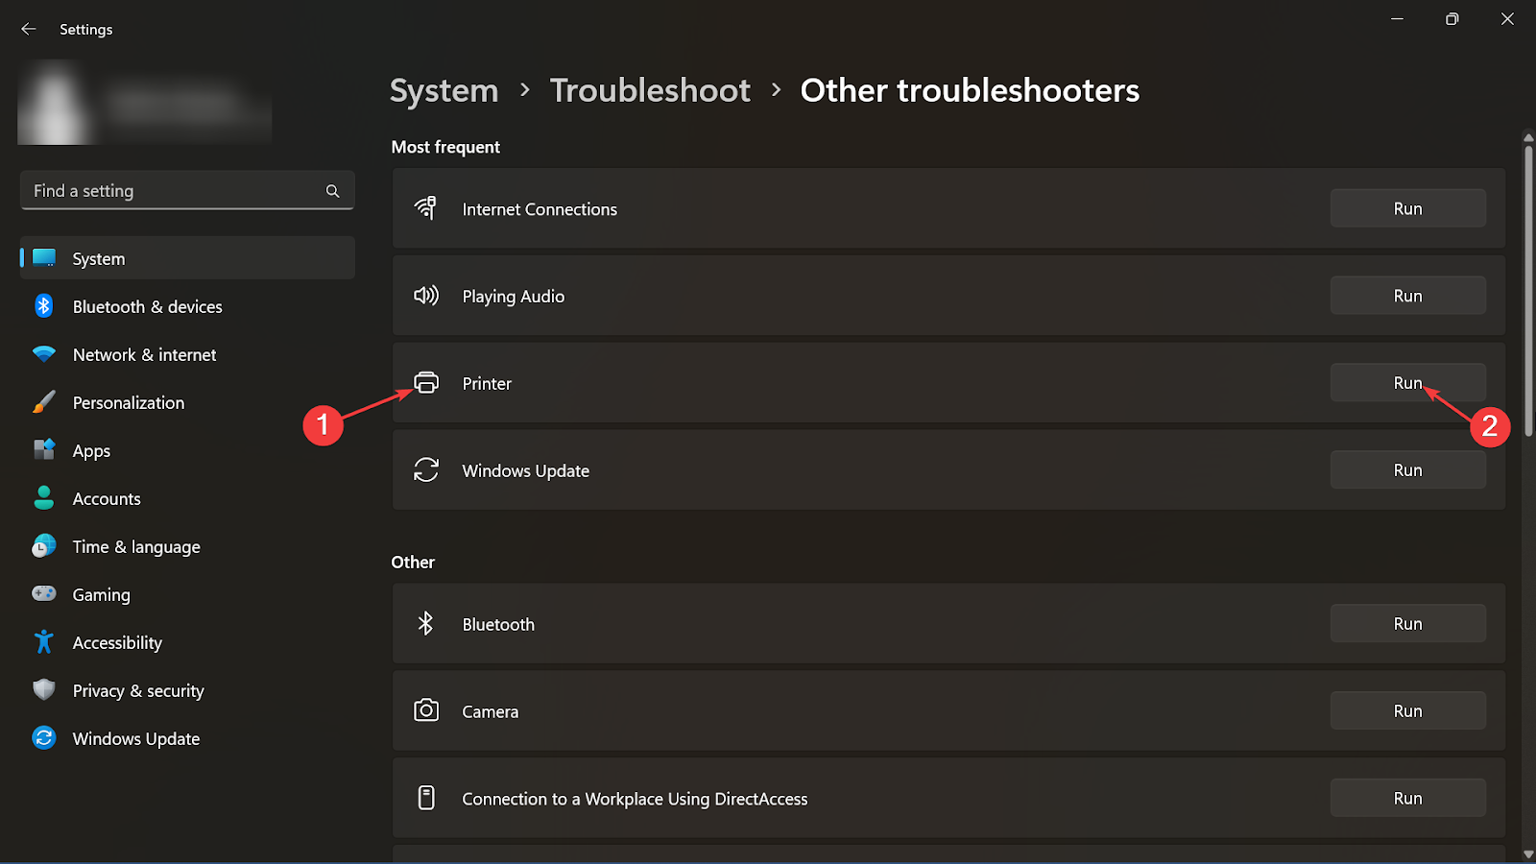
Task: Click the Personalization paintbrush icon
Action: click(x=44, y=402)
